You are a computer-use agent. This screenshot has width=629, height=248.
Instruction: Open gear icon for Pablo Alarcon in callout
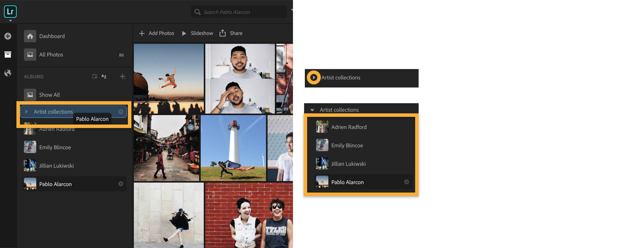(407, 182)
